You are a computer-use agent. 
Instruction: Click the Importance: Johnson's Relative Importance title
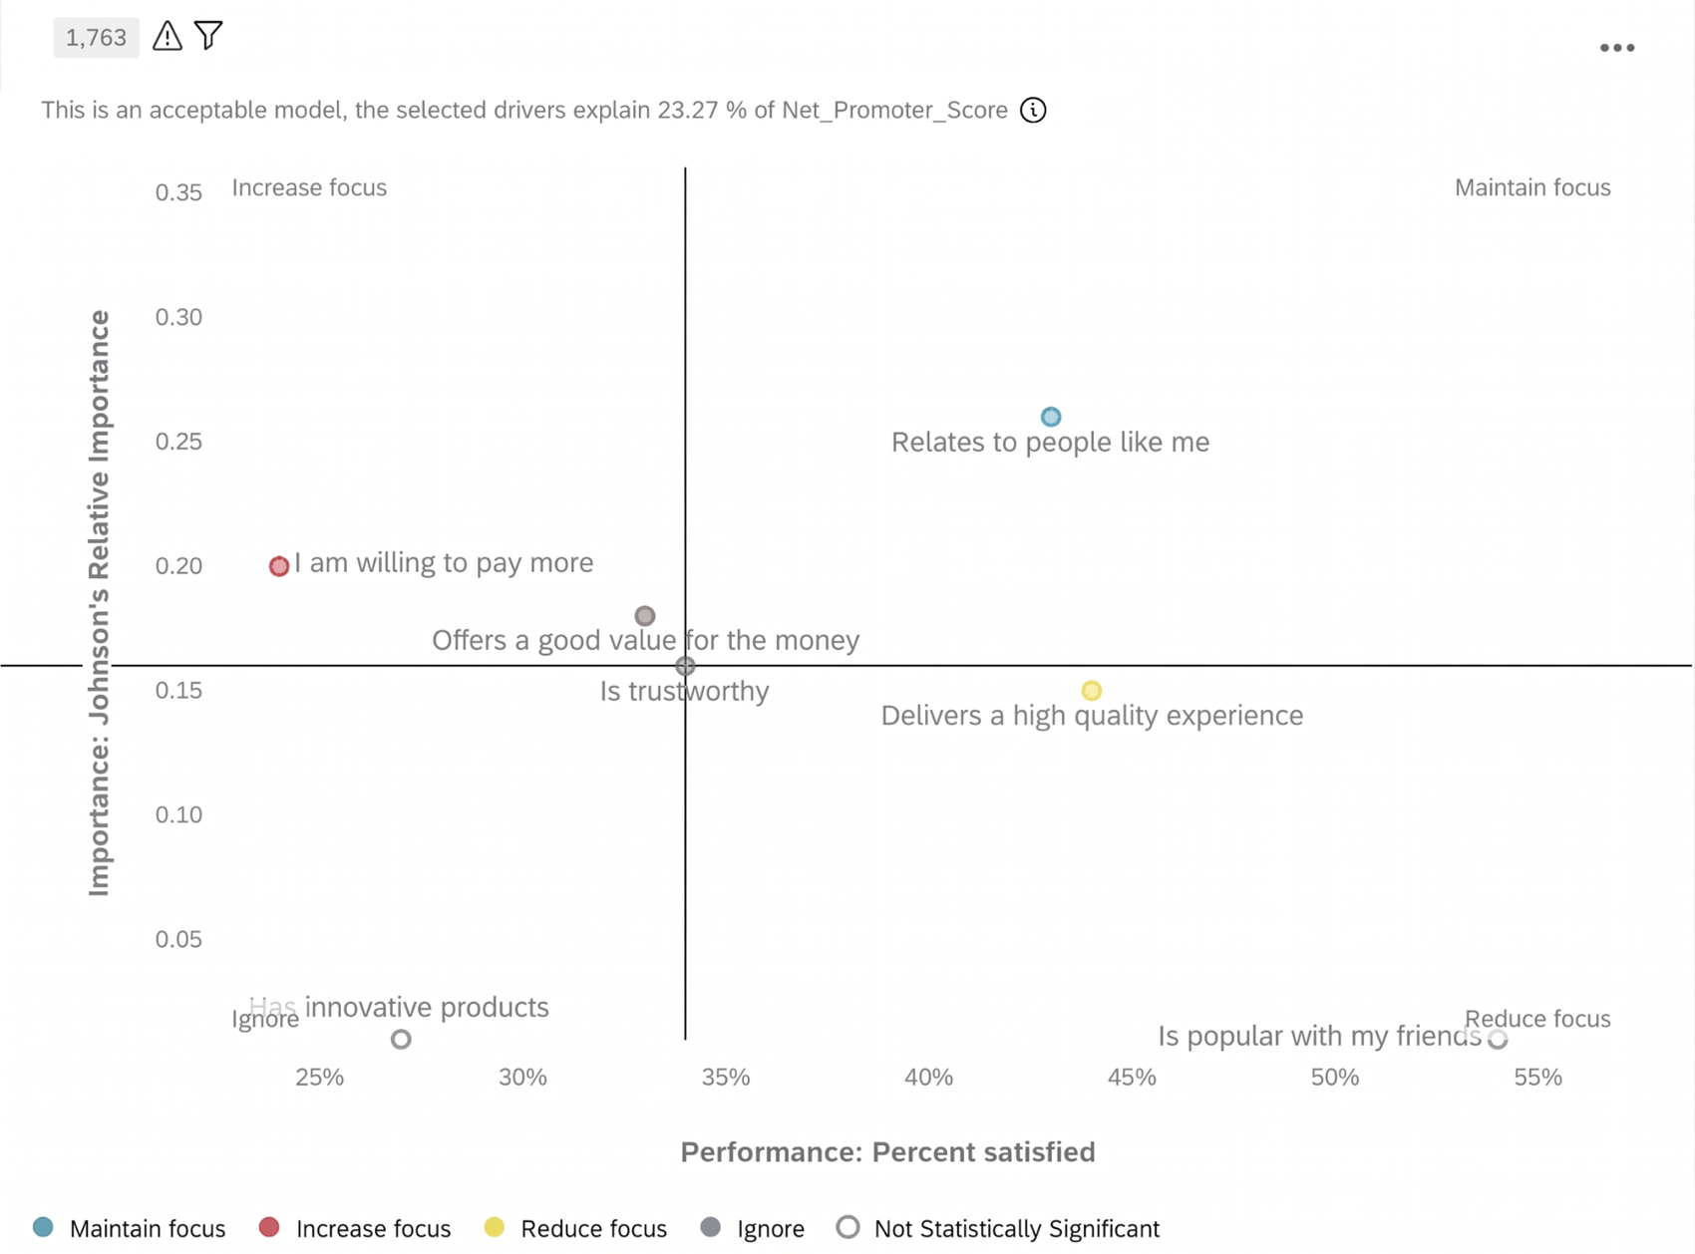tap(99, 603)
